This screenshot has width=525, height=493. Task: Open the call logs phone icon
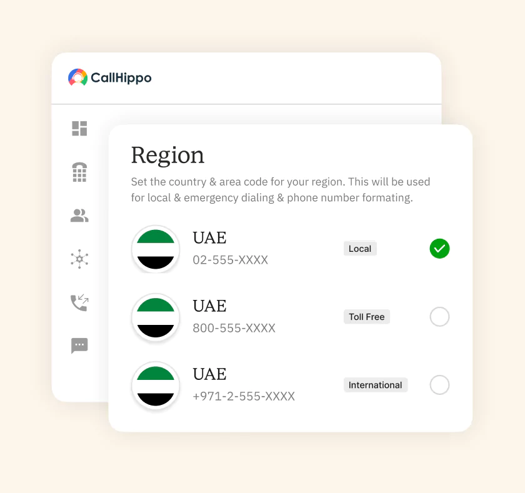[79, 302]
